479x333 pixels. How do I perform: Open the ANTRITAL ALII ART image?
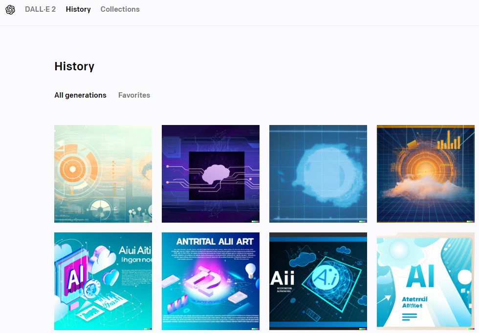click(x=211, y=281)
